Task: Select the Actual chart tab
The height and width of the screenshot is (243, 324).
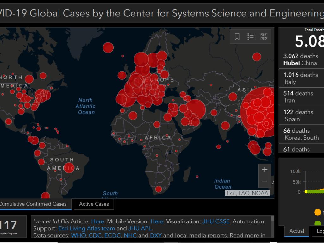Action: (x=296, y=231)
